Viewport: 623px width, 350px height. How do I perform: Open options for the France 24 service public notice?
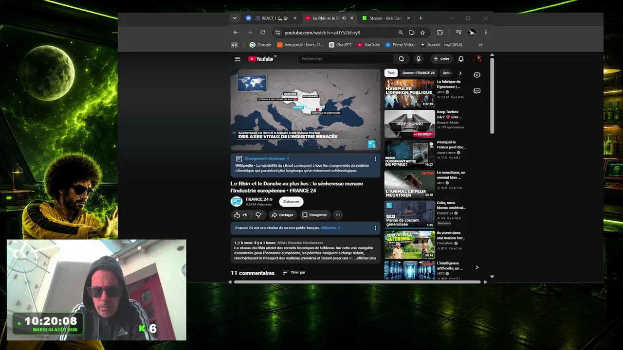(x=375, y=228)
